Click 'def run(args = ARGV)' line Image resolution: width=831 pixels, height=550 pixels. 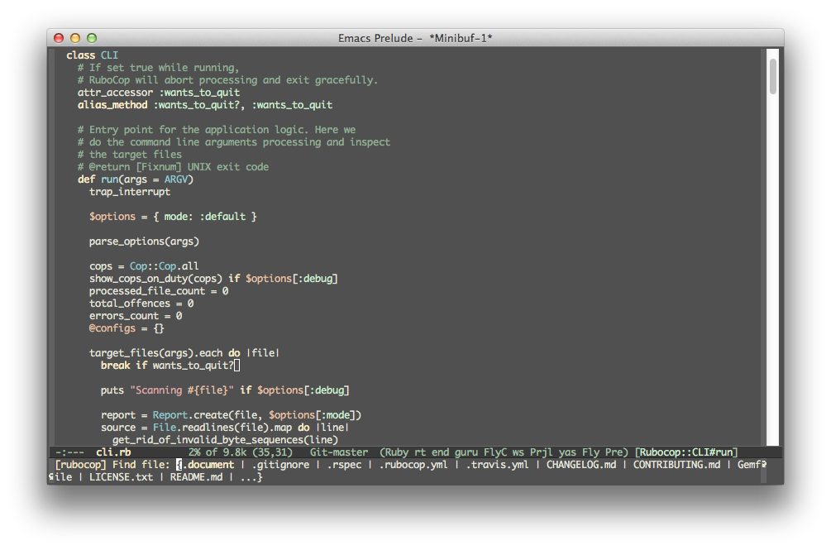136,179
